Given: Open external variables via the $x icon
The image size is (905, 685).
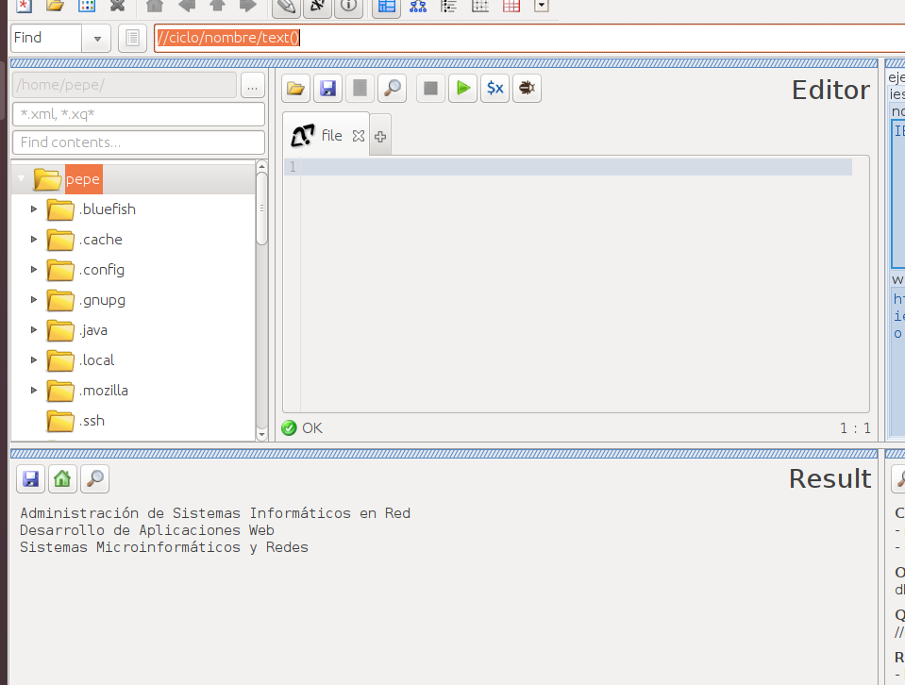Looking at the screenshot, I should pos(495,89).
